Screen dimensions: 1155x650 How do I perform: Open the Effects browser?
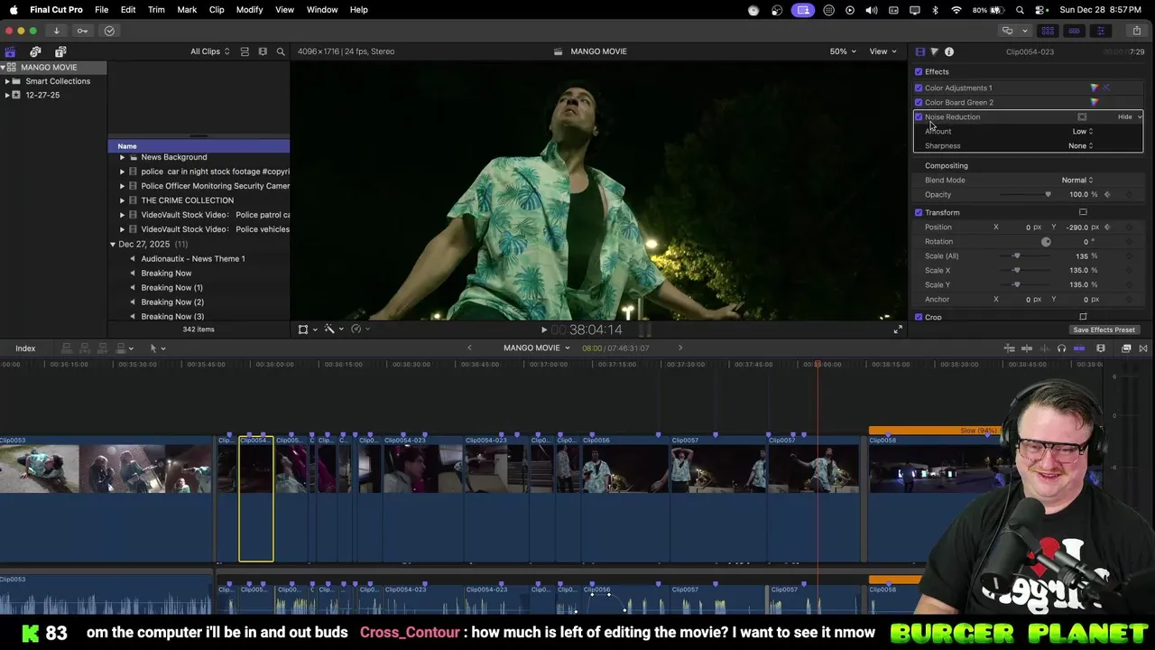click(x=1126, y=348)
